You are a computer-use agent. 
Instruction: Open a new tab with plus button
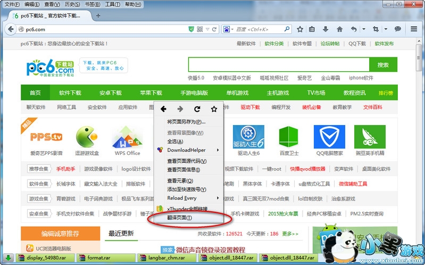click(x=98, y=16)
